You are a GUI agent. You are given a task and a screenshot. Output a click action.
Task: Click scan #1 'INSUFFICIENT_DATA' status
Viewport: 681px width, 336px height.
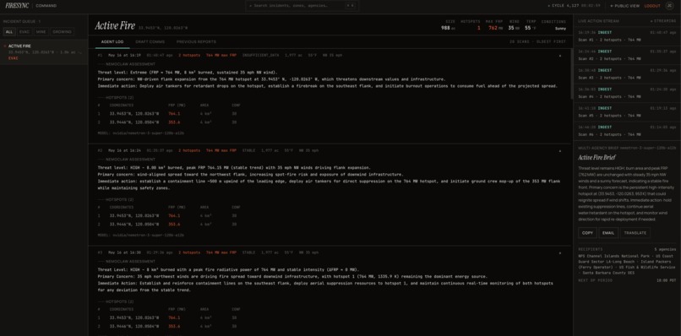point(260,56)
